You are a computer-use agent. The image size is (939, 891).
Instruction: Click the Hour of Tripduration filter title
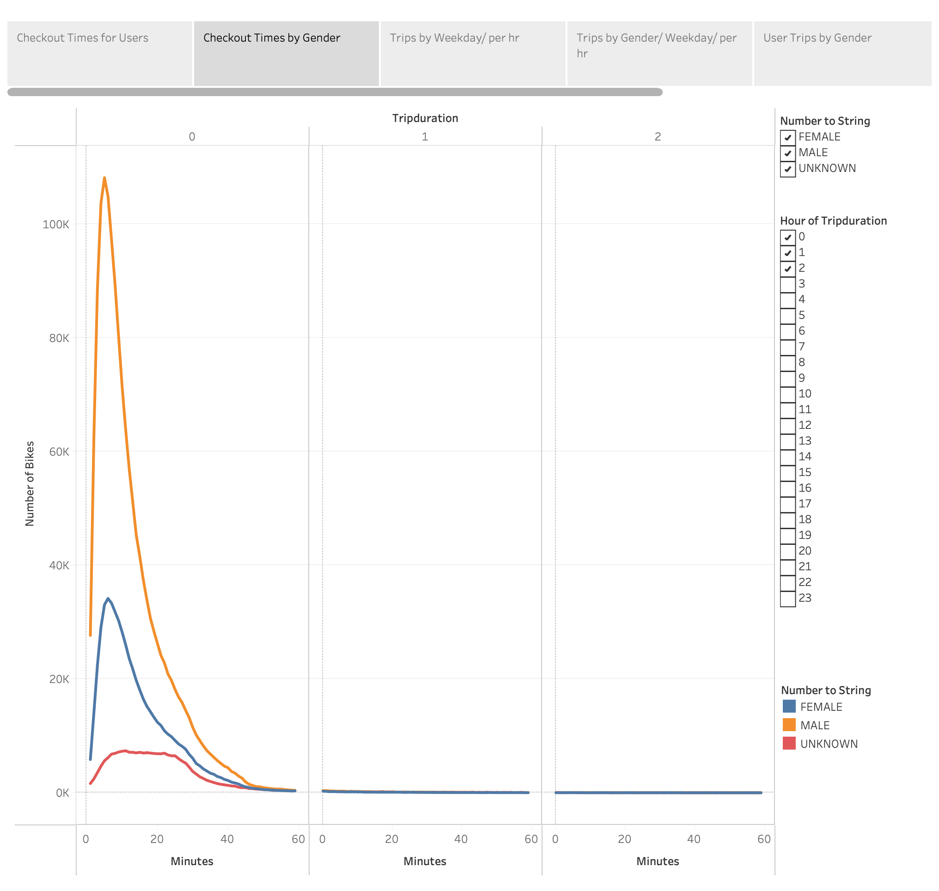pos(834,221)
